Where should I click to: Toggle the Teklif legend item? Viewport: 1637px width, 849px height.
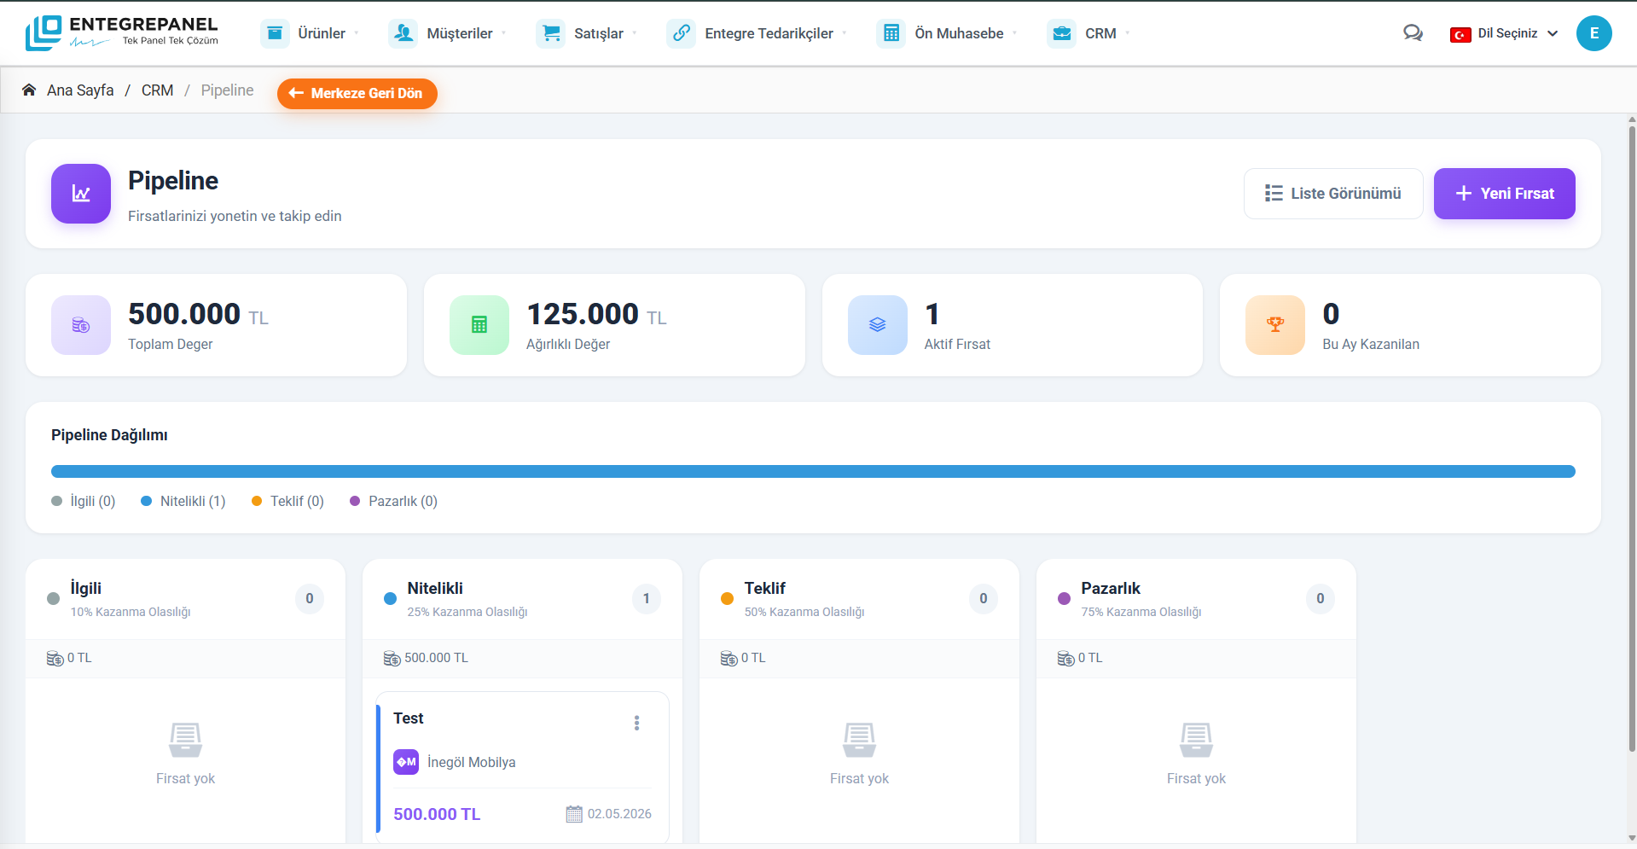(287, 501)
